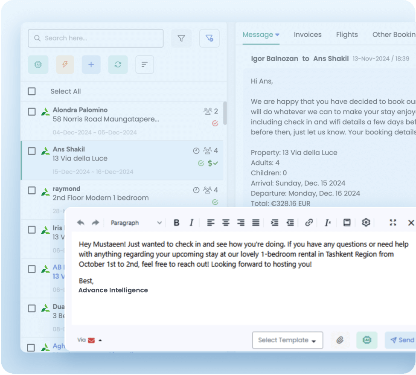Click the paperclip attachment icon
The height and width of the screenshot is (375, 416).
340,340
